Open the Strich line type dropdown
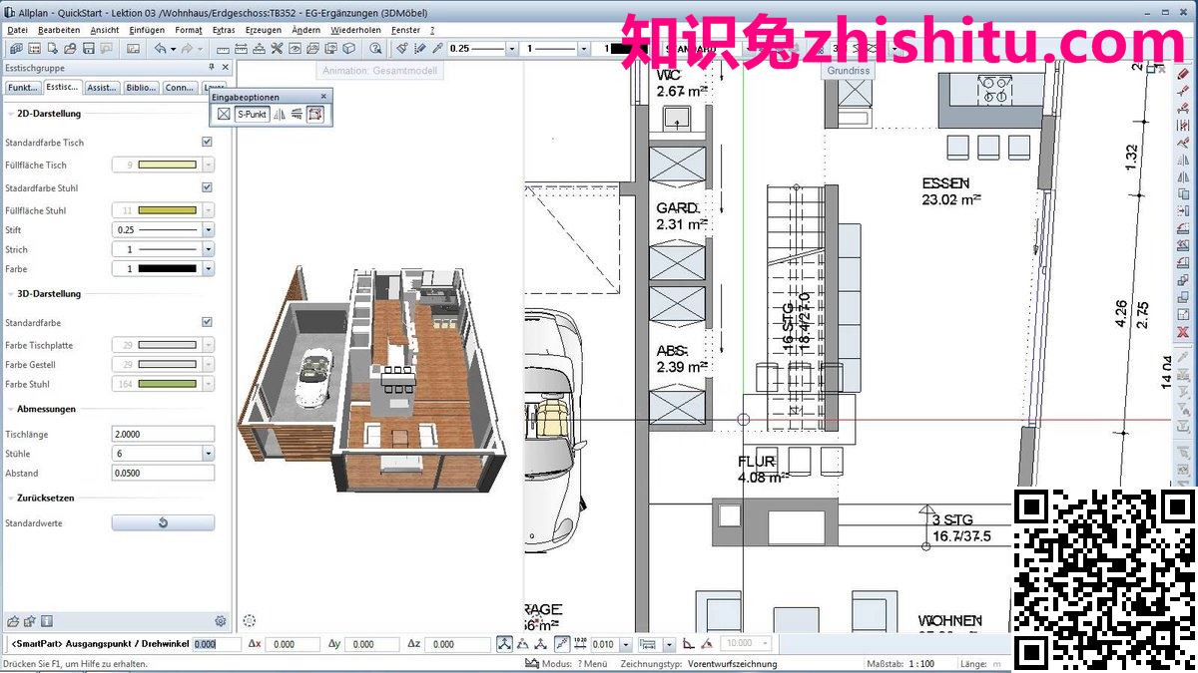This screenshot has height=673, width=1198. click(x=209, y=249)
